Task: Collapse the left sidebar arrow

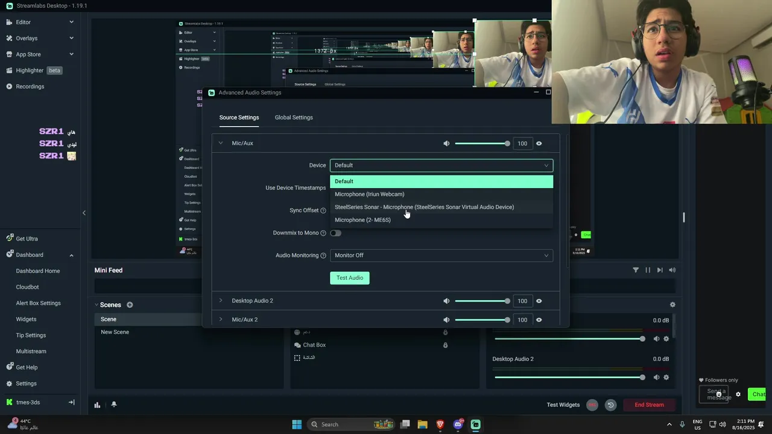Action: pyautogui.click(x=84, y=213)
